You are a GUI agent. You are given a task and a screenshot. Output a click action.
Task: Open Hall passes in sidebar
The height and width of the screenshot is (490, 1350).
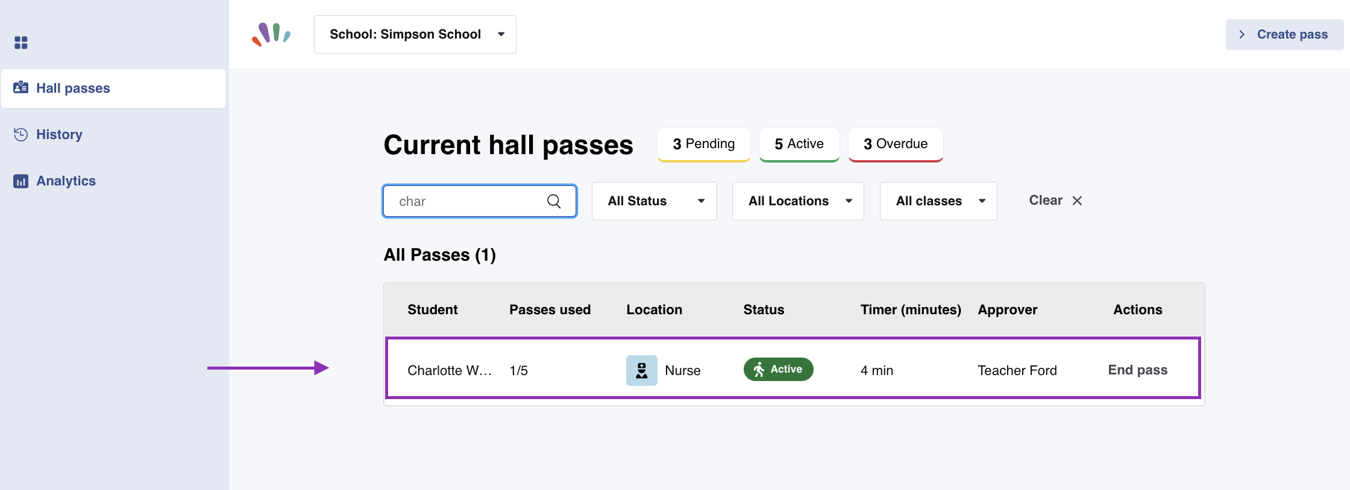pos(113,88)
